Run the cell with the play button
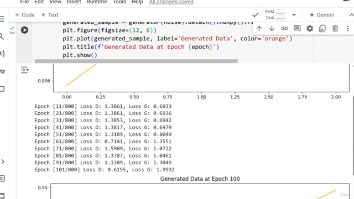This screenshot has width=354, height=199. (24, 30)
